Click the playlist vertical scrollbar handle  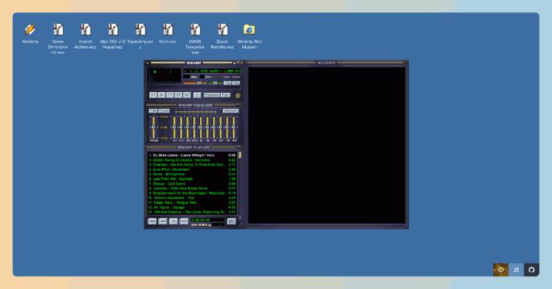coord(240,155)
